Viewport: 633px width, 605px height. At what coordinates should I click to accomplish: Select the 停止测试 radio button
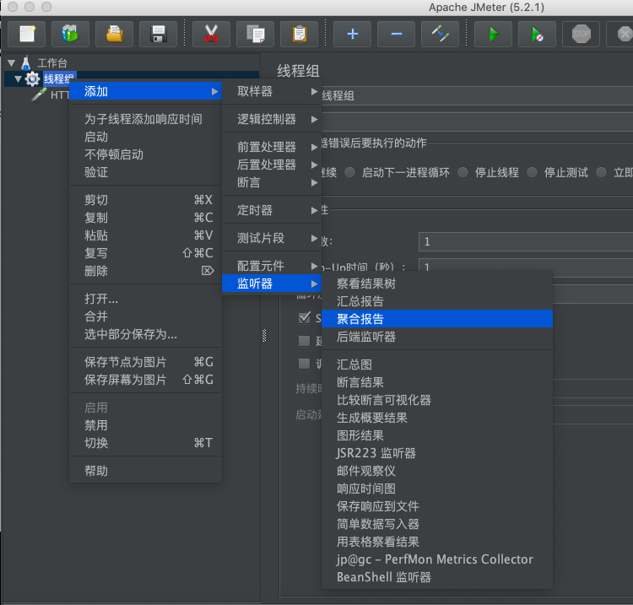point(532,173)
